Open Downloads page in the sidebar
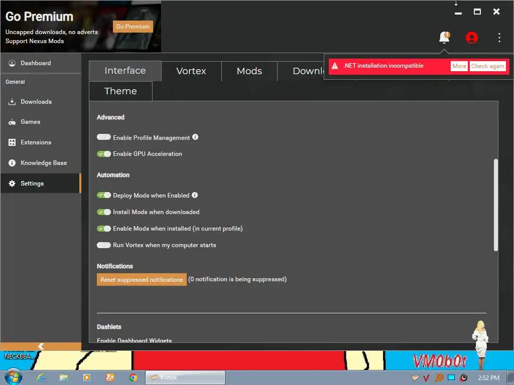514x385 pixels. 41,102
